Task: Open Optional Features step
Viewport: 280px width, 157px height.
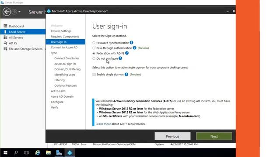Action: [x=66, y=85]
